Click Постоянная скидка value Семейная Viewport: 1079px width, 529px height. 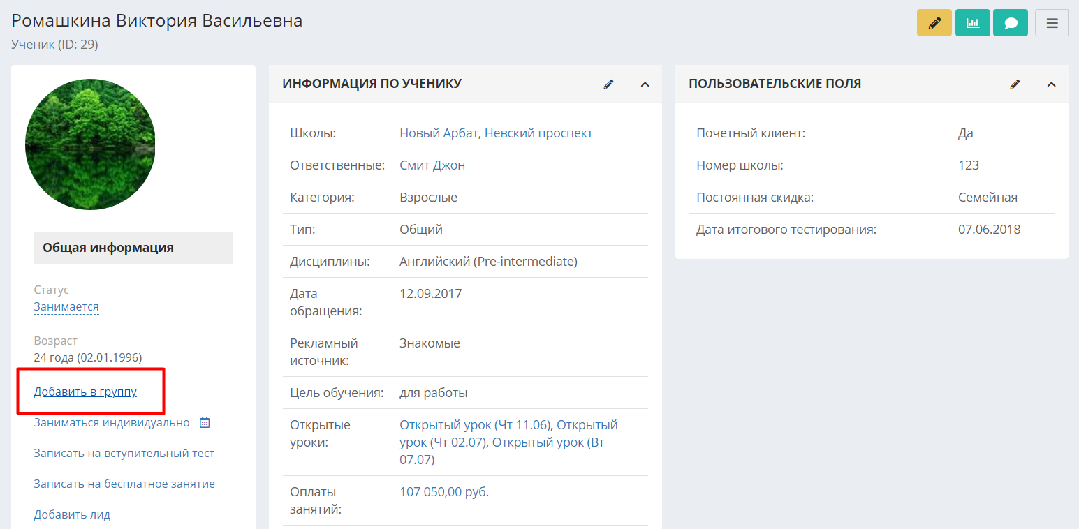[x=988, y=197]
